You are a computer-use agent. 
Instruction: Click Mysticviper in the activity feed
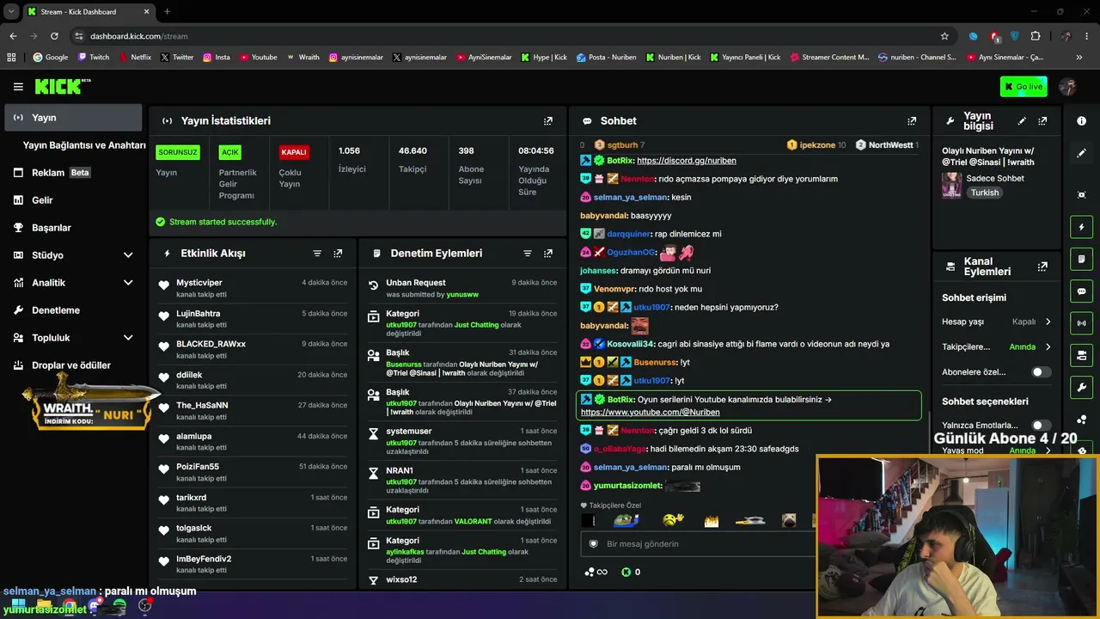pyautogui.click(x=199, y=283)
